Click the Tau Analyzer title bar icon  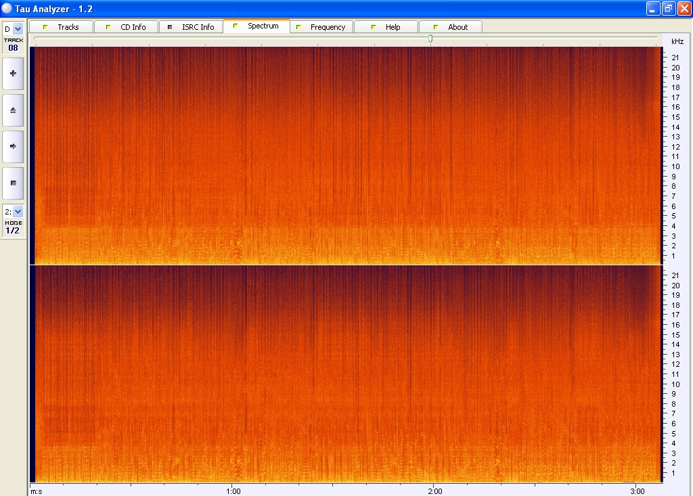7,8
